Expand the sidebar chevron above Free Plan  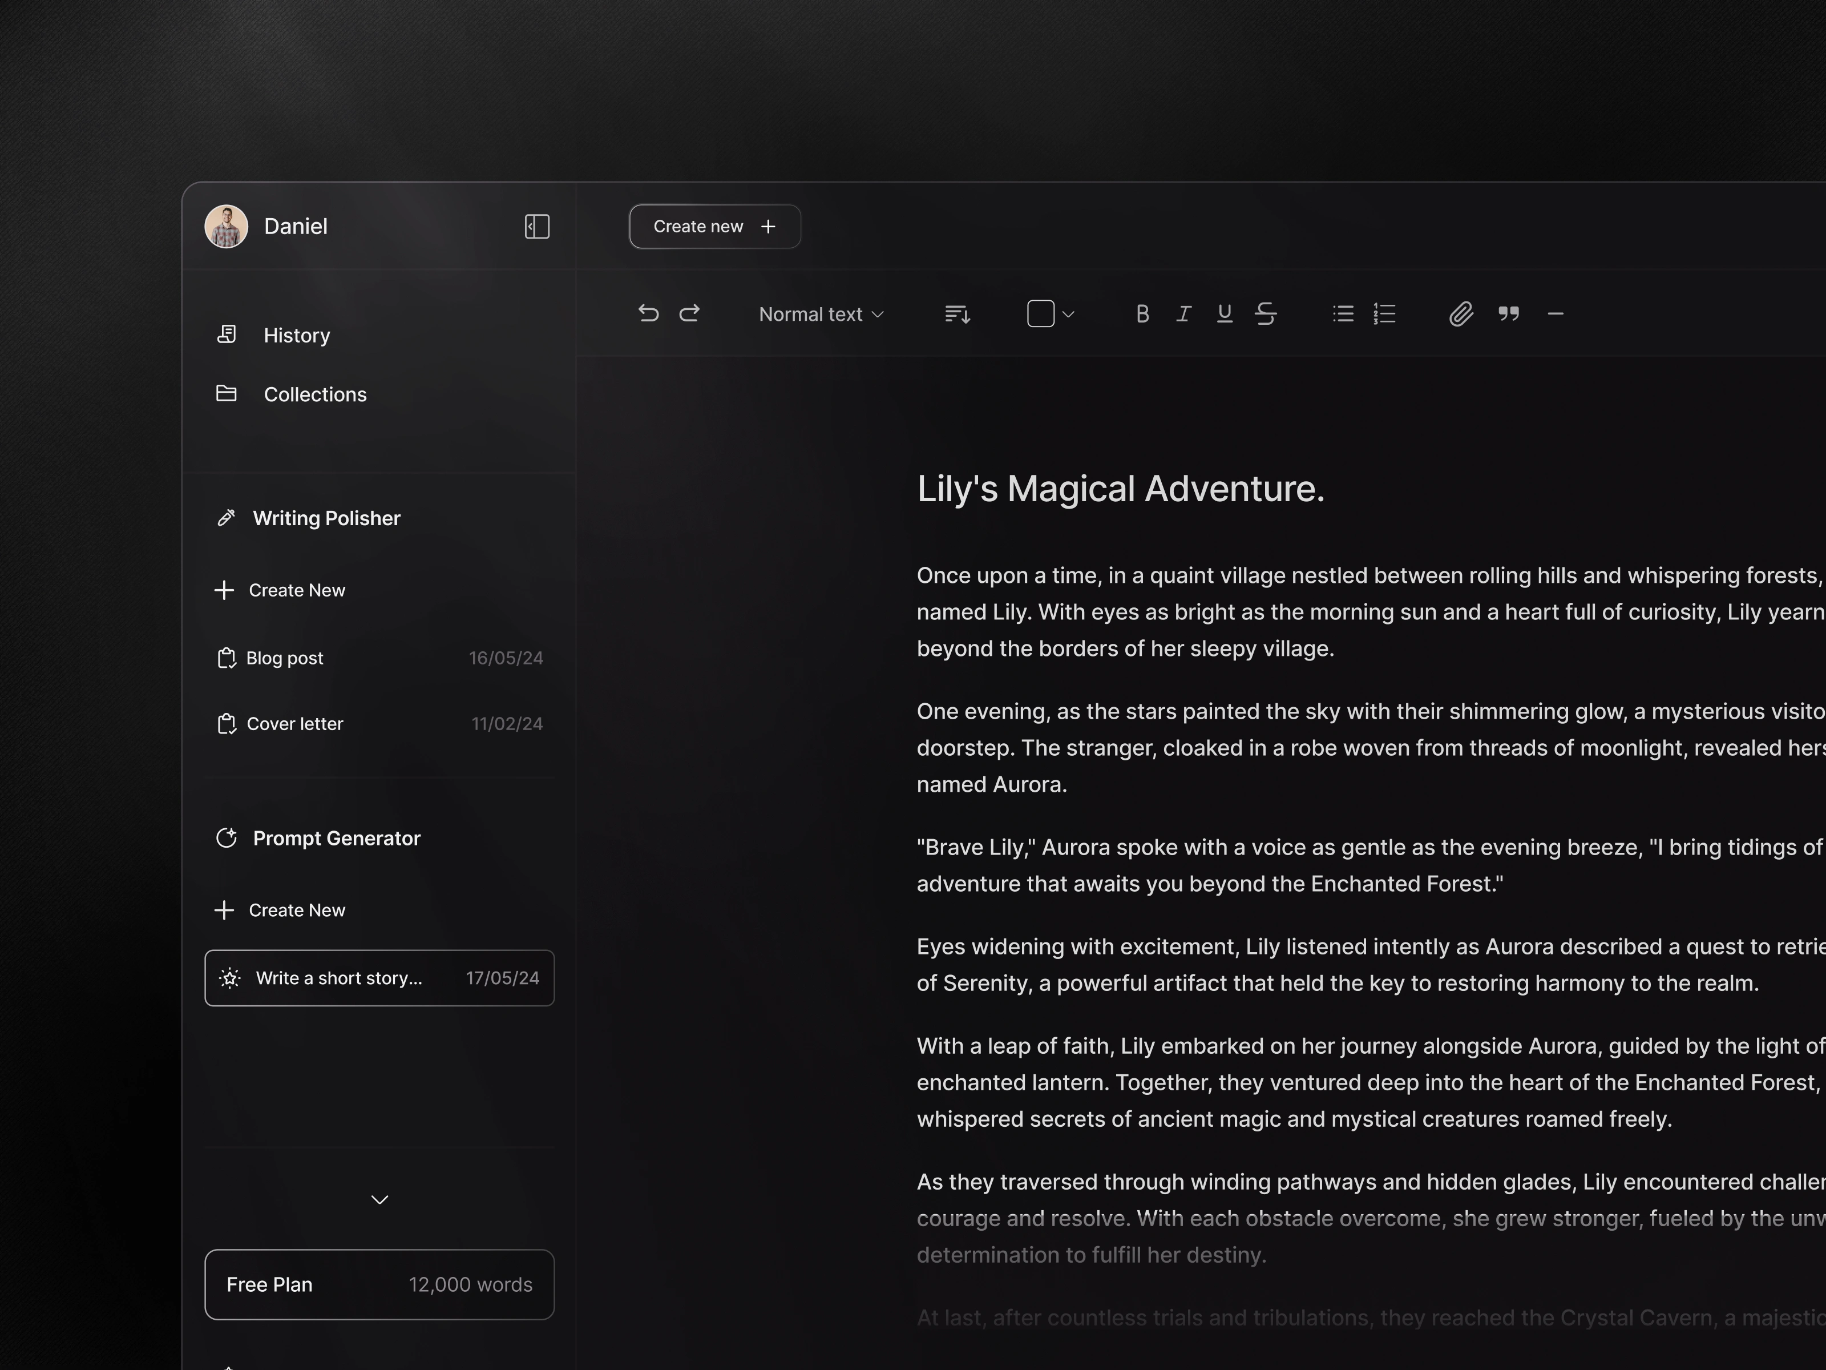click(379, 1200)
